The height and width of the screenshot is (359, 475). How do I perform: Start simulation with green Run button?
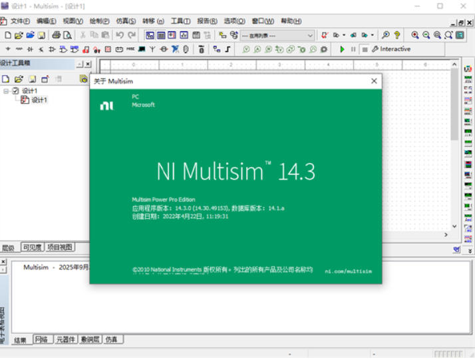click(x=343, y=49)
